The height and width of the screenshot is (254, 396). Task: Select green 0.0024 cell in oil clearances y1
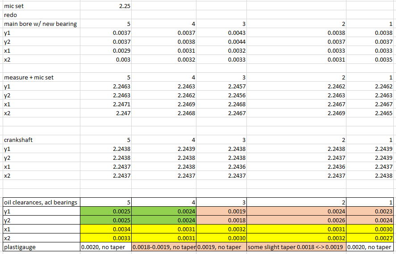(164, 211)
